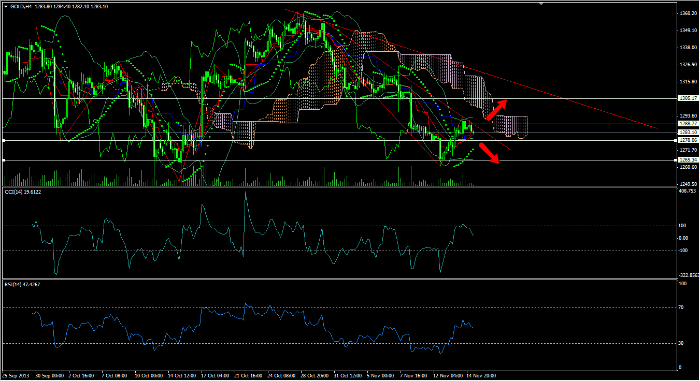Click the 1249.50 price scale value

(x=689, y=184)
